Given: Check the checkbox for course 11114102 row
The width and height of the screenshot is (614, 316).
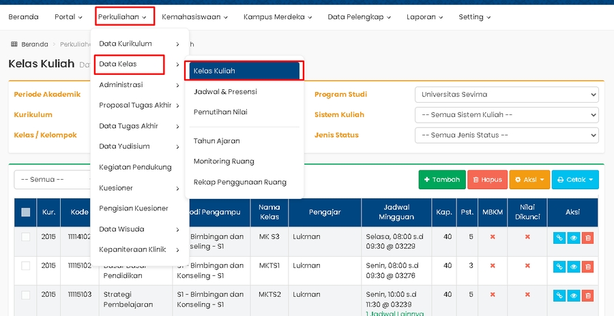Looking at the screenshot, I should tap(26, 237).
